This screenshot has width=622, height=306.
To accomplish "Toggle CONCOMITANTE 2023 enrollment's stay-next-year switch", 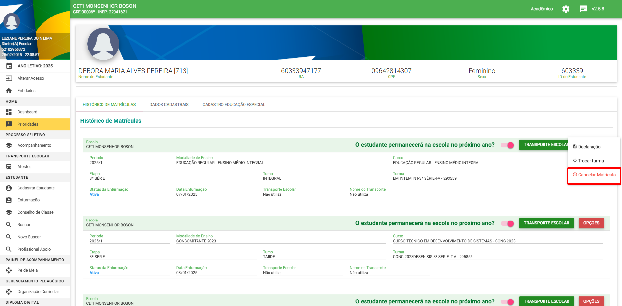I will click(x=508, y=223).
